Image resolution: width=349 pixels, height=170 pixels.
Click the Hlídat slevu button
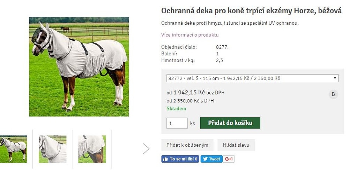[236, 145]
